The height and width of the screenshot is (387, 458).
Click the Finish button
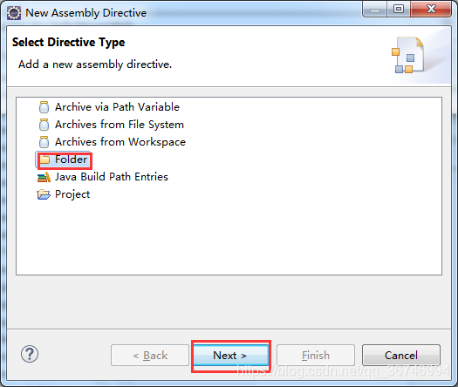click(316, 356)
